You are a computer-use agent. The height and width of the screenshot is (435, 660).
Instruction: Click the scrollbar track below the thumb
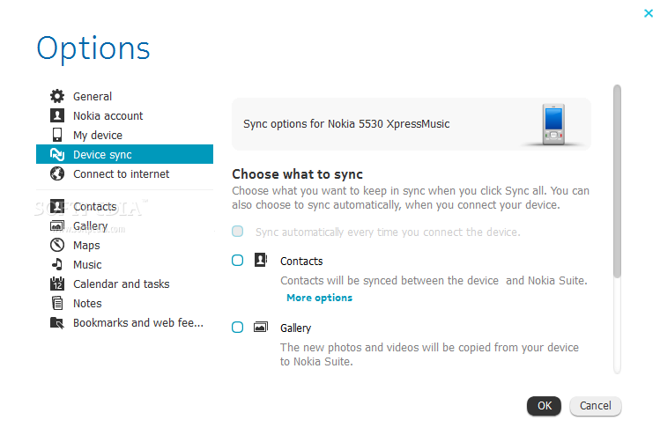pos(617,325)
